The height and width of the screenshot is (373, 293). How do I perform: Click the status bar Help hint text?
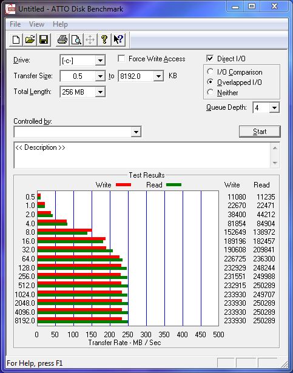tap(35, 363)
